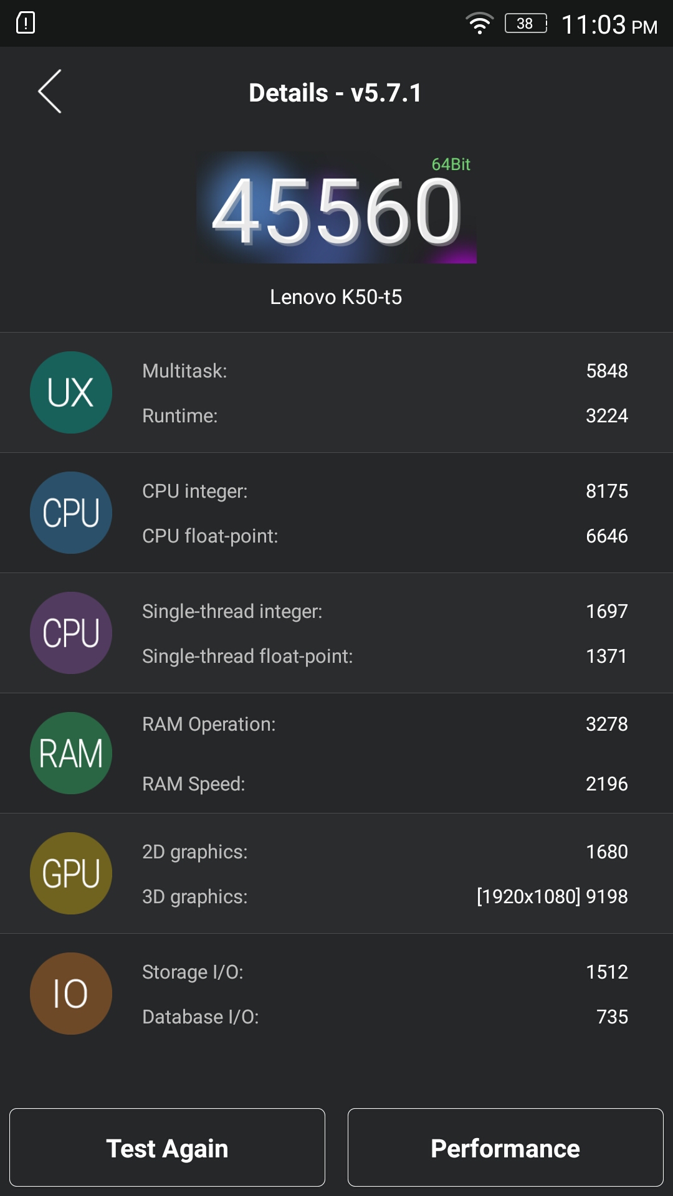Tap the green RAM category icon
This screenshot has height=1196, width=673.
click(71, 753)
